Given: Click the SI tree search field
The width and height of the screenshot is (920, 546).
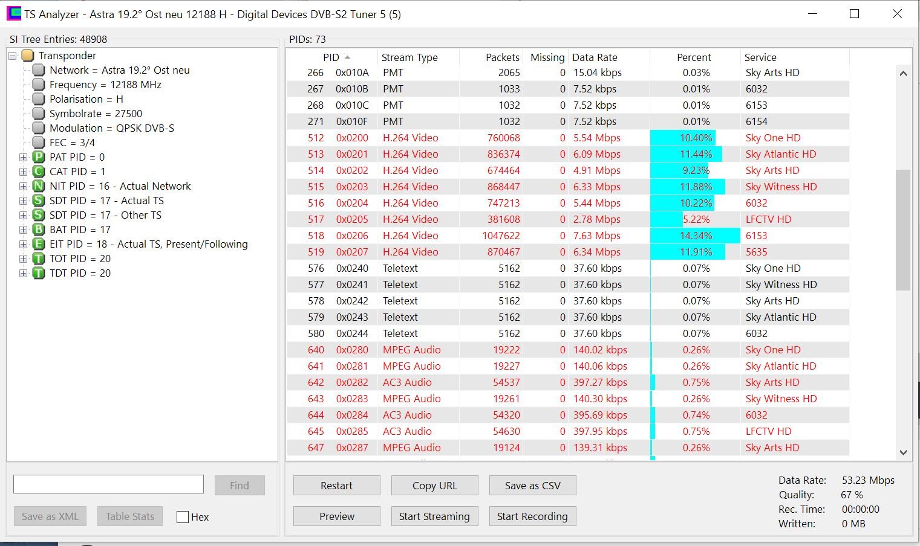Looking at the screenshot, I should point(109,484).
